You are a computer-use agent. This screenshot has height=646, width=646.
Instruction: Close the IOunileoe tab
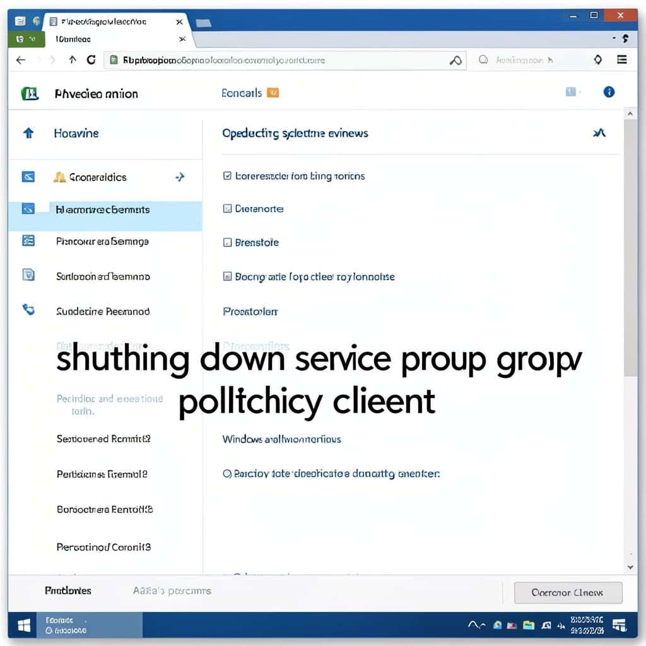(182, 39)
